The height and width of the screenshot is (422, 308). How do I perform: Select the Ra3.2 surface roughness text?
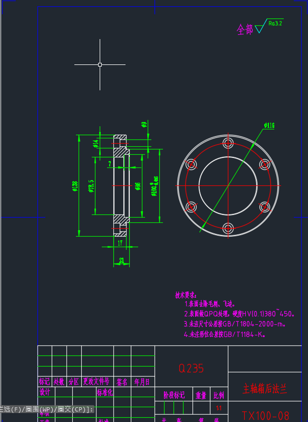[275, 23]
